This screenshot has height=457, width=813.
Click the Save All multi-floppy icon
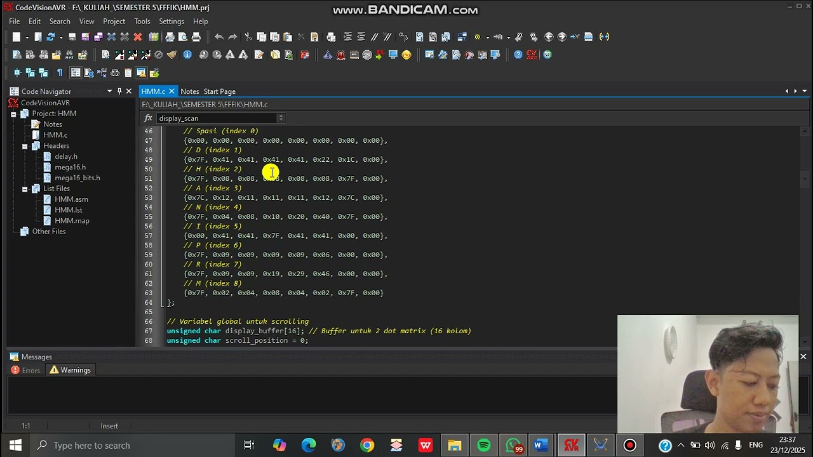click(x=98, y=37)
